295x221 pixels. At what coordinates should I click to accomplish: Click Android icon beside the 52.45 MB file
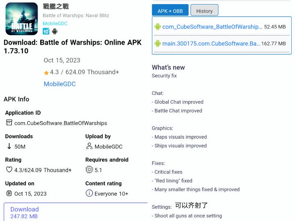(x=158, y=27)
